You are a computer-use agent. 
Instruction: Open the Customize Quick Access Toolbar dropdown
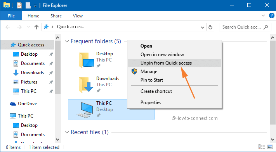[x=35, y=6]
